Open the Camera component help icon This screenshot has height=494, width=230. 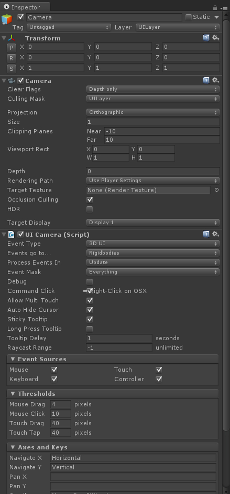click(x=206, y=80)
